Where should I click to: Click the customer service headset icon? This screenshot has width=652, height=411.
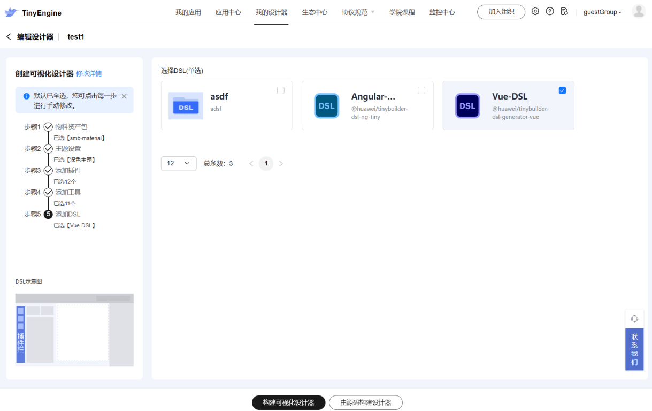[x=634, y=318]
